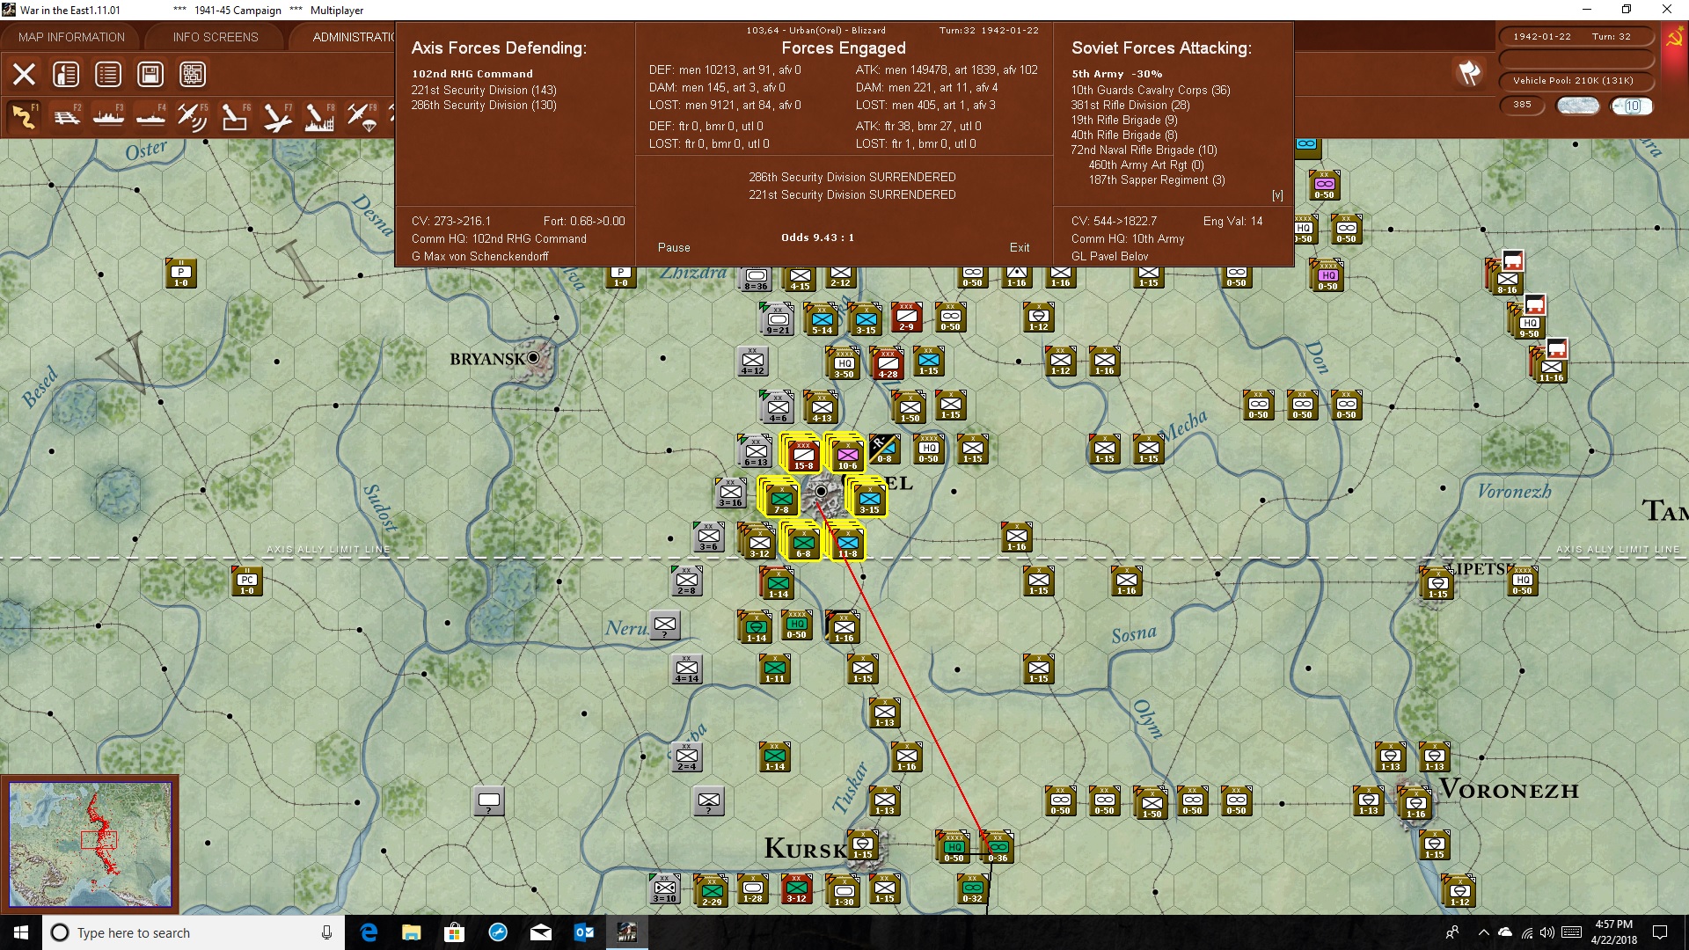The width and height of the screenshot is (1689, 950).
Task: Select the F2 rail mode icon
Action: click(x=66, y=116)
